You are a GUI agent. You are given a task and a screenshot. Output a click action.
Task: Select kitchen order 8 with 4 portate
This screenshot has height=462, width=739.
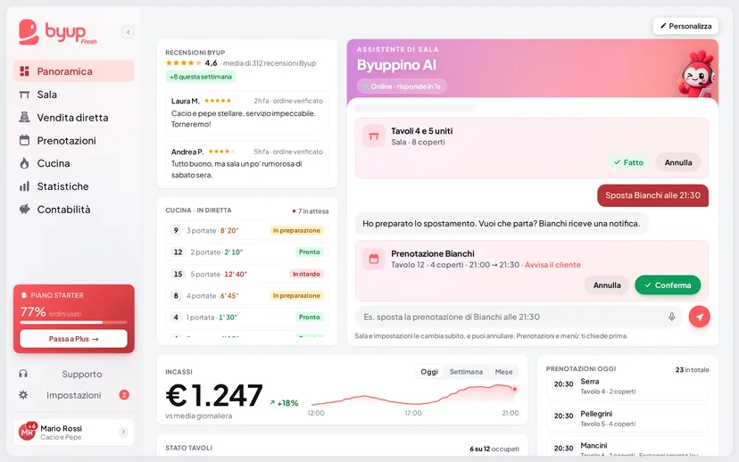(x=247, y=296)
